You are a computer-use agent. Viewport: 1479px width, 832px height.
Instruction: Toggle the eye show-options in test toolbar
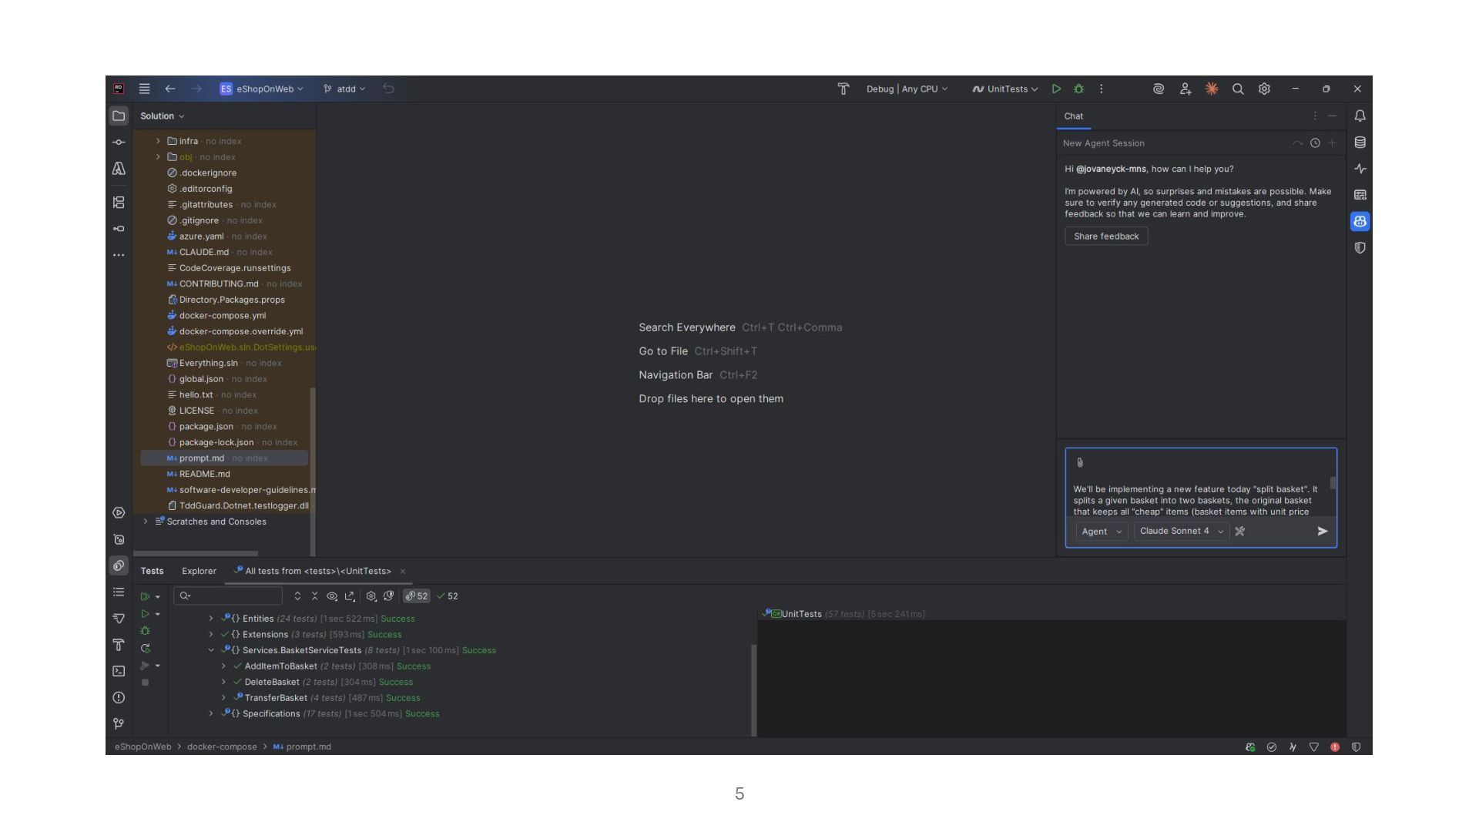pyautogui.click(x=332, y=596)
